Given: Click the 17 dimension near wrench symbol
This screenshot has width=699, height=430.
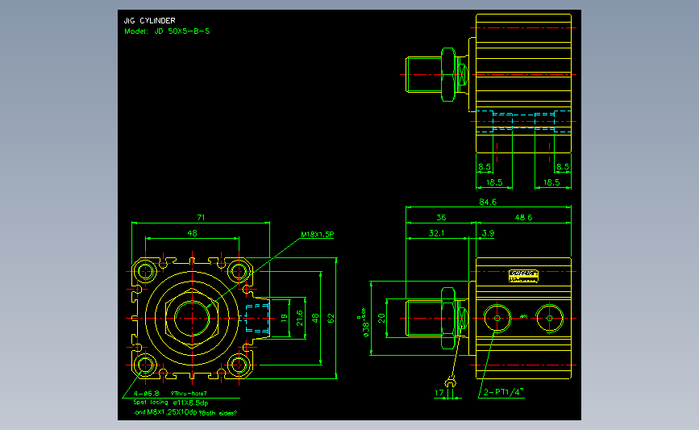Looking at the screenshot, I should (x=439, y=393).
